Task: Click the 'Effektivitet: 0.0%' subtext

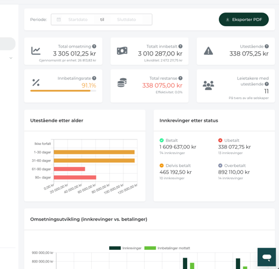Action: click(x=169, y=92)
